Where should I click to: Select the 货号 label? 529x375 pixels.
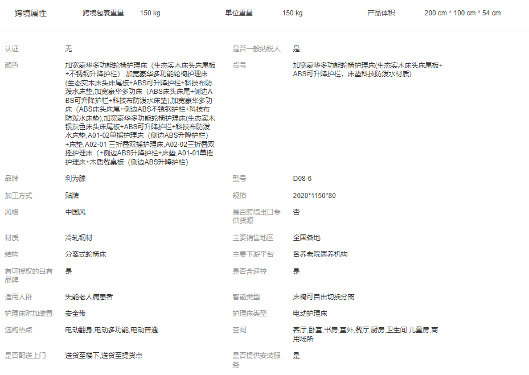(239, 65)
